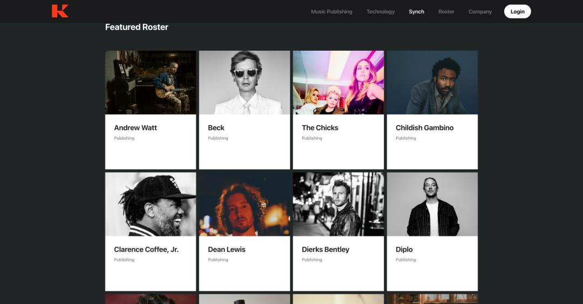This screenshot has height=304, width=583.
Task: Click the orange K logo icon
Action: 60,11
